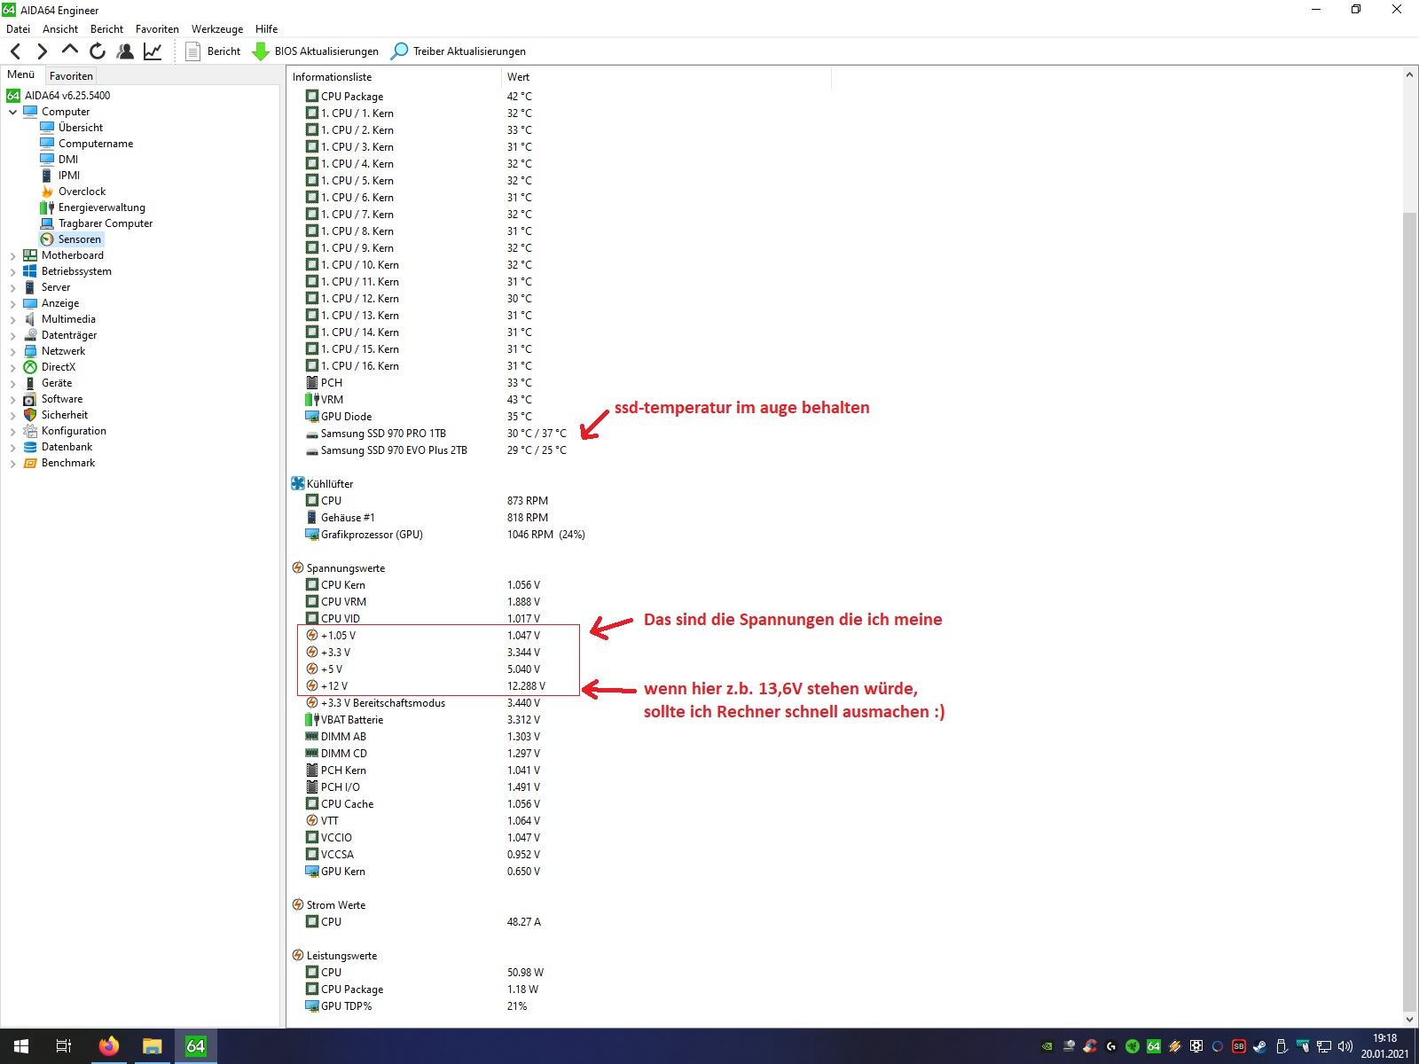Screen dimensions: 1419x1064
Task: Open the Datei menu
Action: coord(18,28)
